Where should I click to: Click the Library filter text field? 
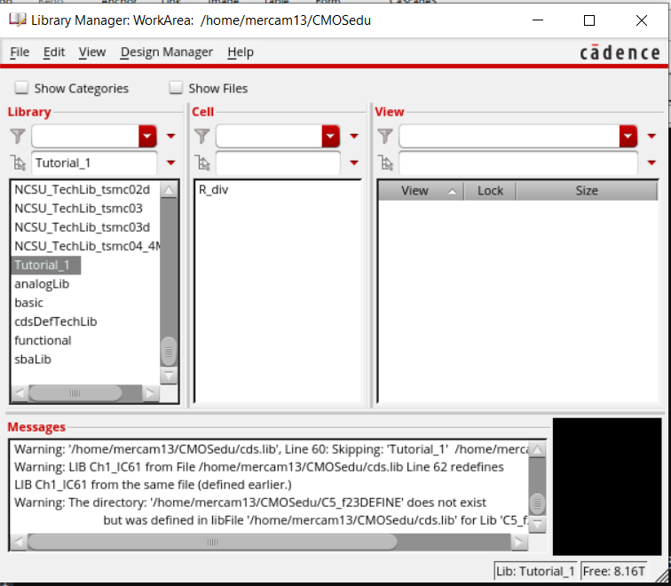85,136
